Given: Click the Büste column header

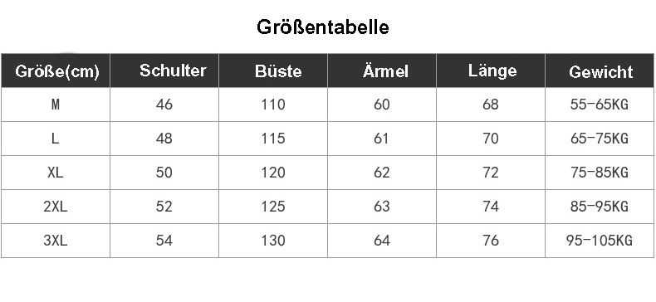Looking at the screenshot, I should [x=278, y=71].
